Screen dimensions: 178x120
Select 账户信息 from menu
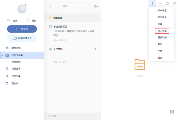click(162, 10)
